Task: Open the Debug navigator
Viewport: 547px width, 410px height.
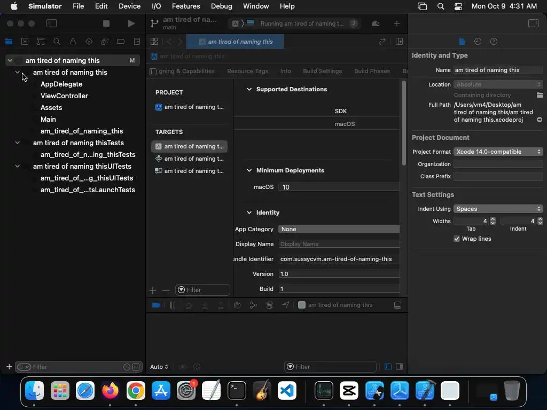Action: [x=105, y=42]
